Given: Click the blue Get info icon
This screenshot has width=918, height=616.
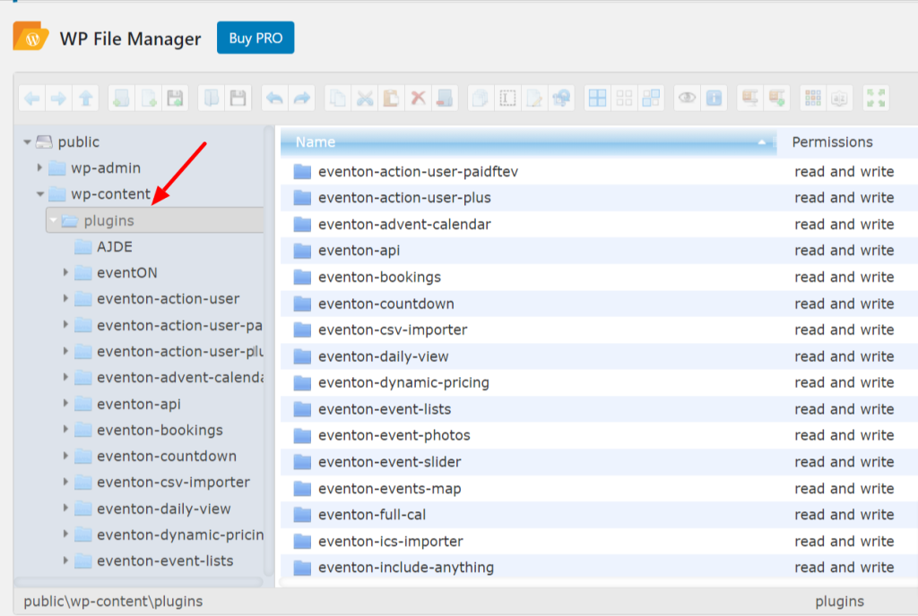Looking at the screenshot, I should 714,98.
